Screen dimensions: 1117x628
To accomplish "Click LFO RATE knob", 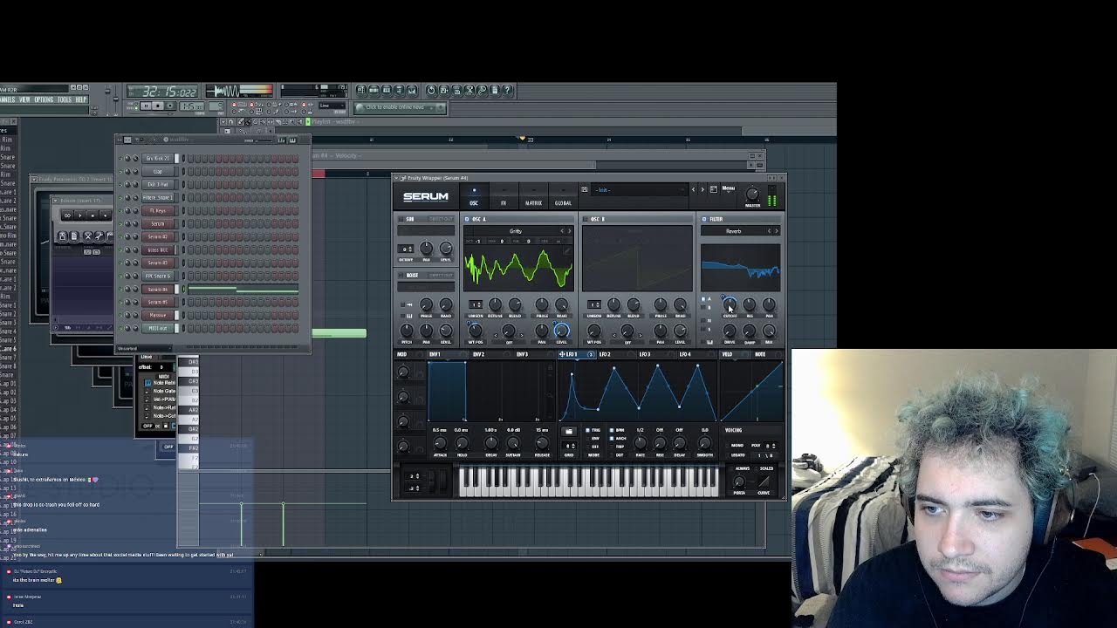I will pos(640,442).
